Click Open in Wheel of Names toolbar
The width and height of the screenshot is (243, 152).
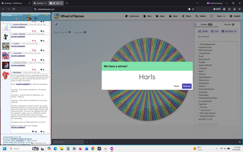(160, 16)
